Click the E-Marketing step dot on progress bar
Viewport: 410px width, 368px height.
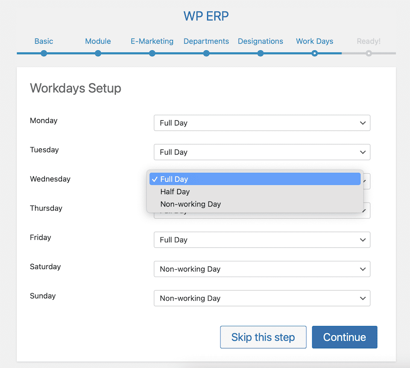[x=152, y=53]
